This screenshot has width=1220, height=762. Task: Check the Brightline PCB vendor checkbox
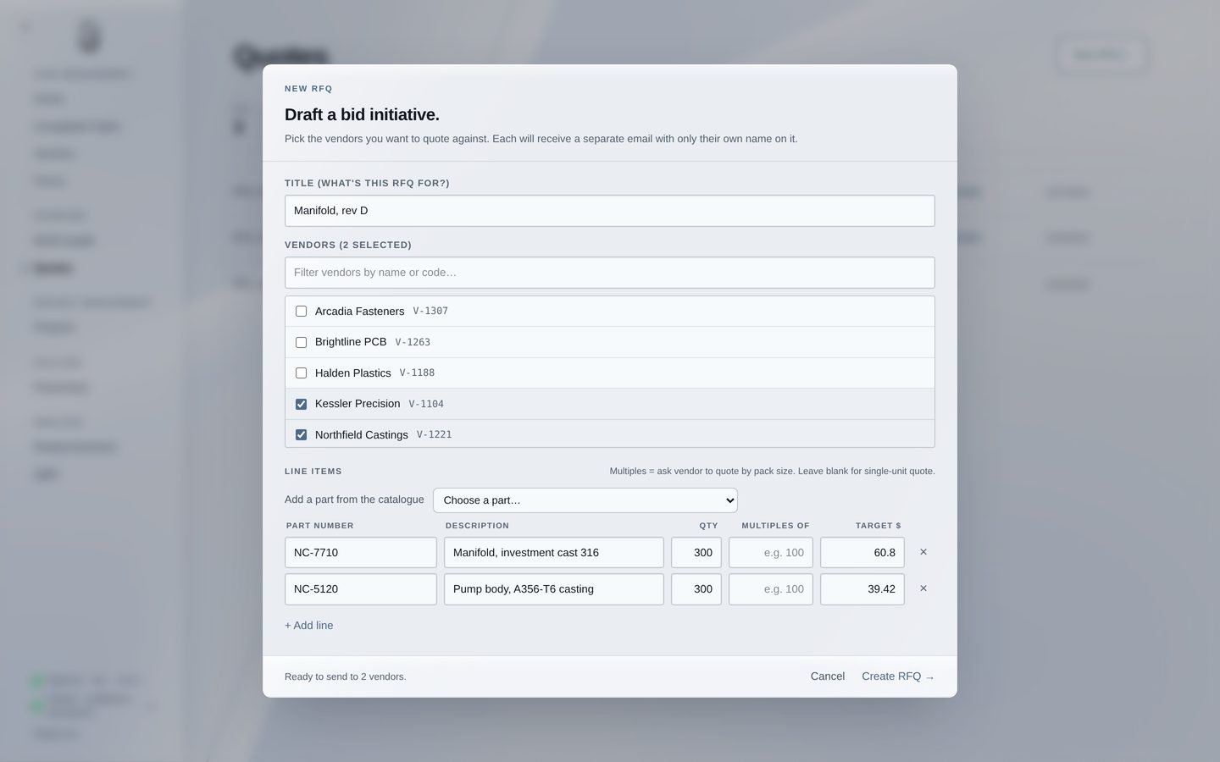pyautogui.click(x=301, y=342)
